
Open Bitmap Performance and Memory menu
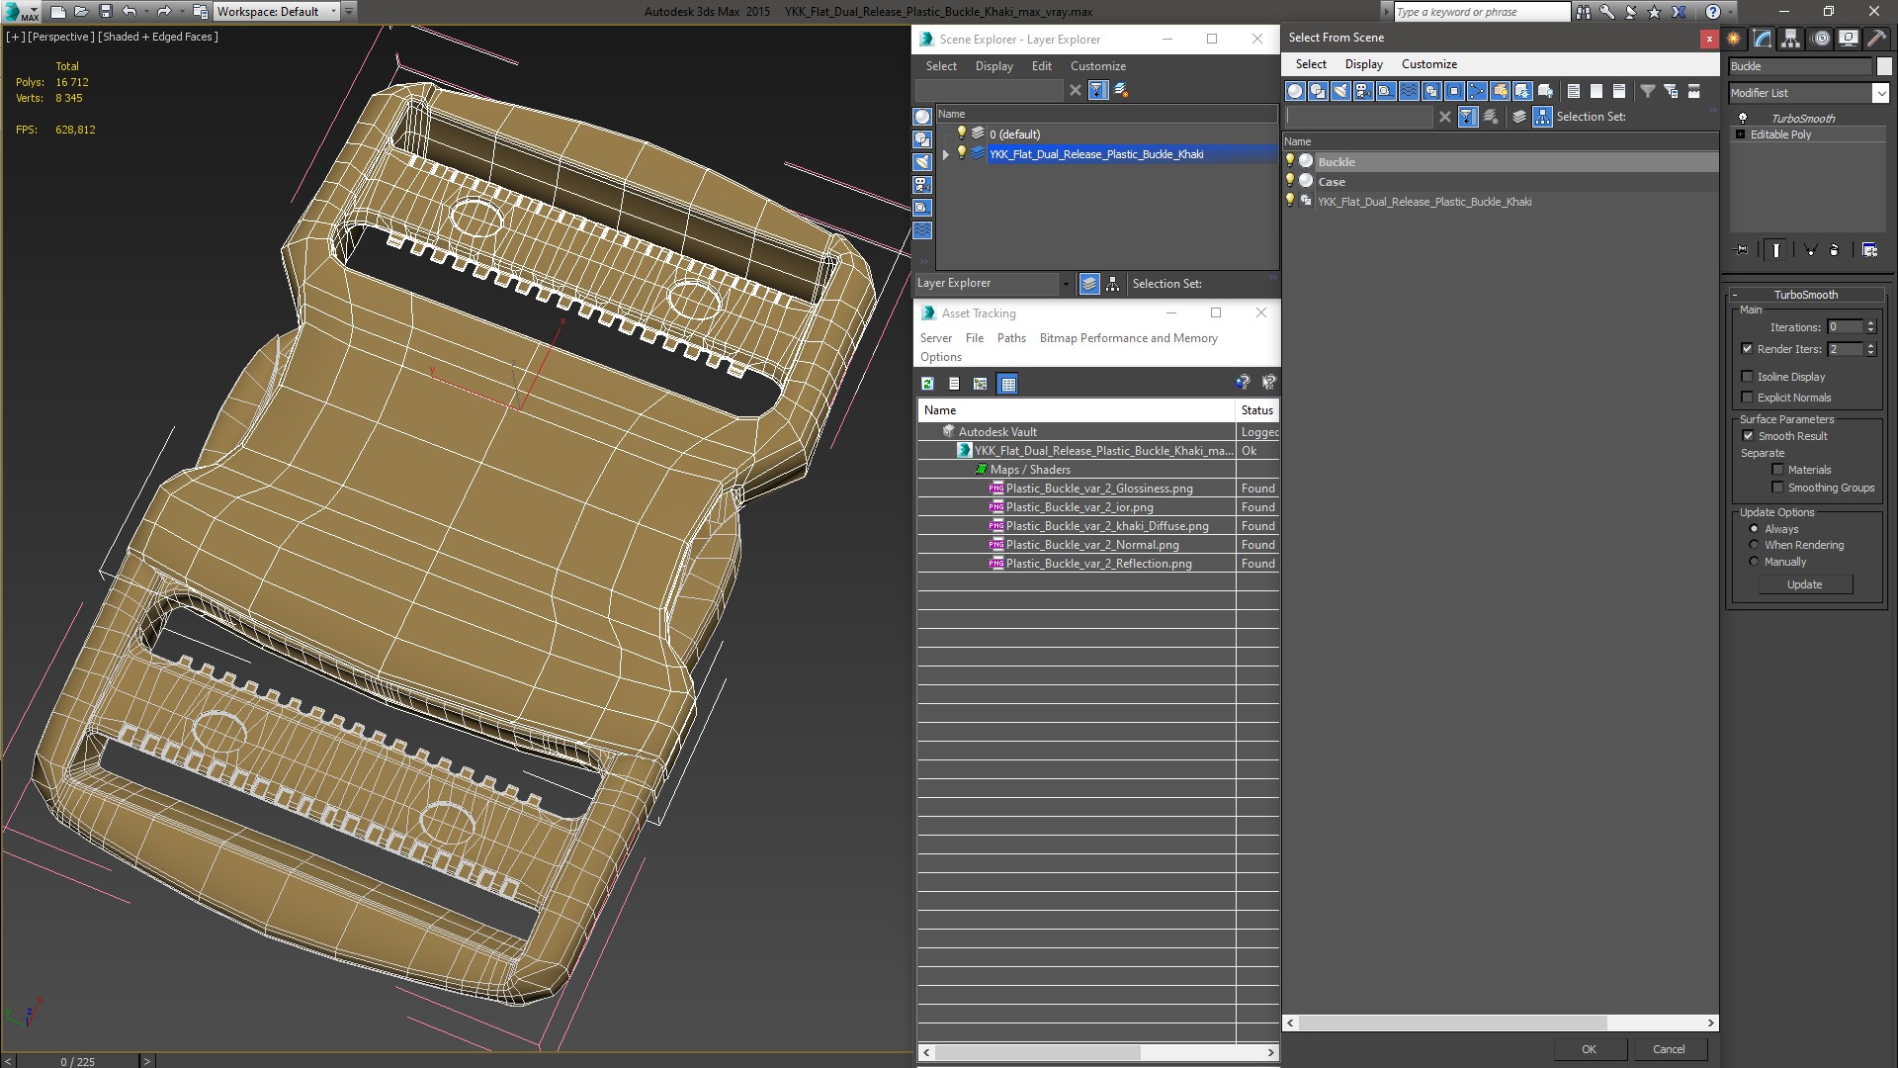click(1128, 338)
